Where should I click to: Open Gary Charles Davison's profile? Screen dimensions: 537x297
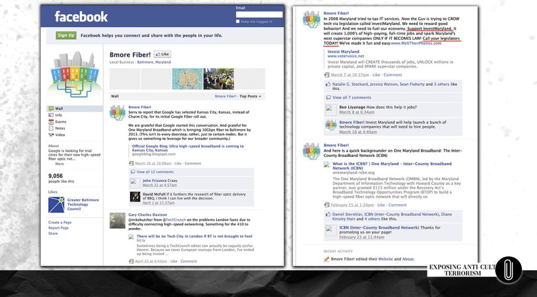tap(147, 215)
